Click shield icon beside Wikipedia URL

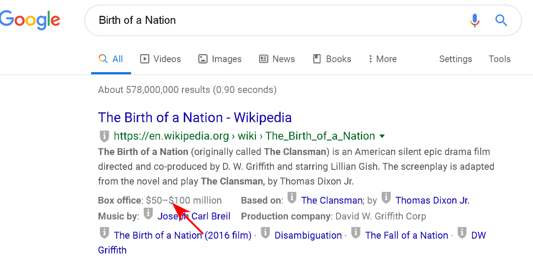(104, 136)
